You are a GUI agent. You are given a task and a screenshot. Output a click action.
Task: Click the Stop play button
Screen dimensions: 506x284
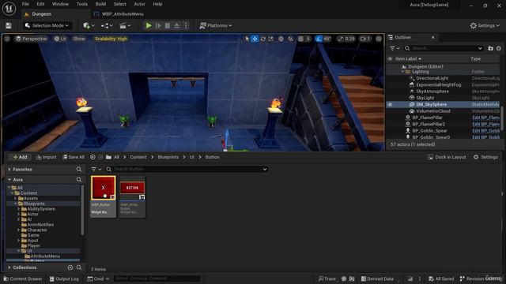[167, 25]
